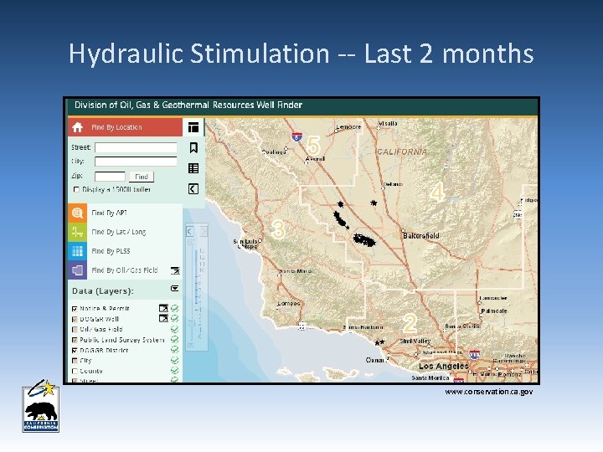
Task: Click the green Find By Lat / Long icon
Action: coord(77,232)
